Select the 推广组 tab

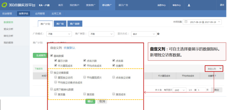point(60,24)
